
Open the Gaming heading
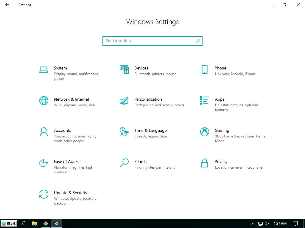222,131
